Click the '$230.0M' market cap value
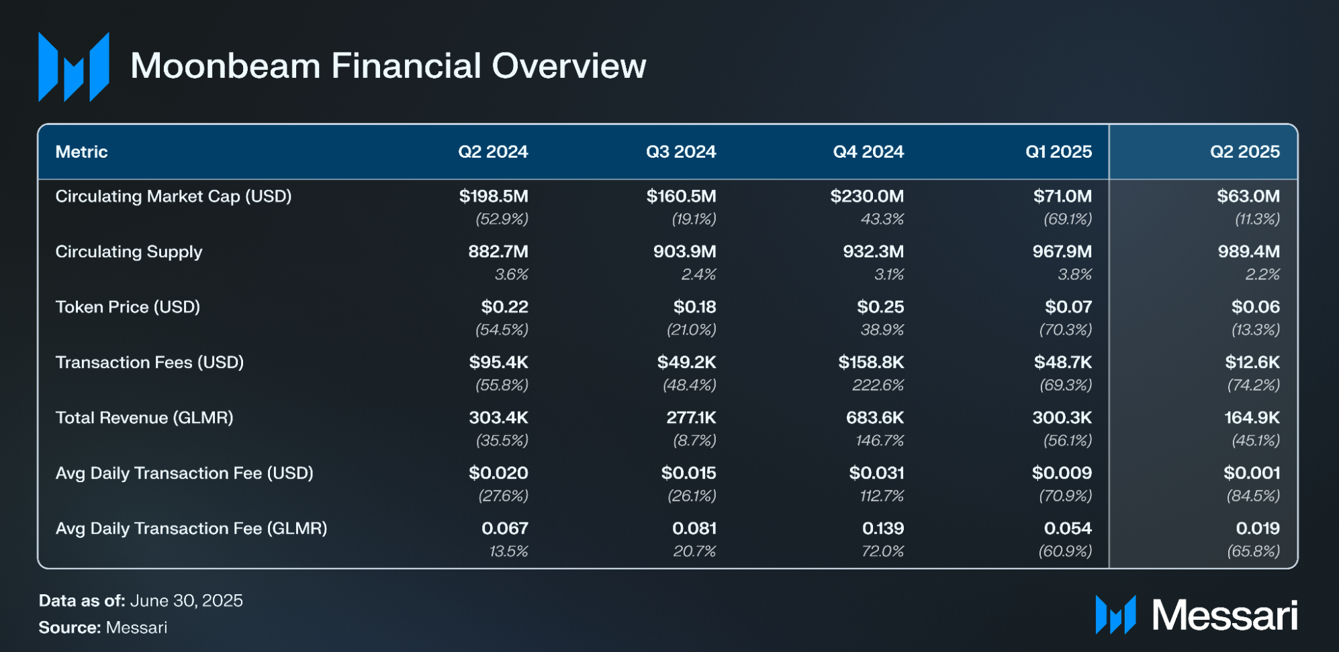This screenshot has width=1339, height=652. (867, 196)
